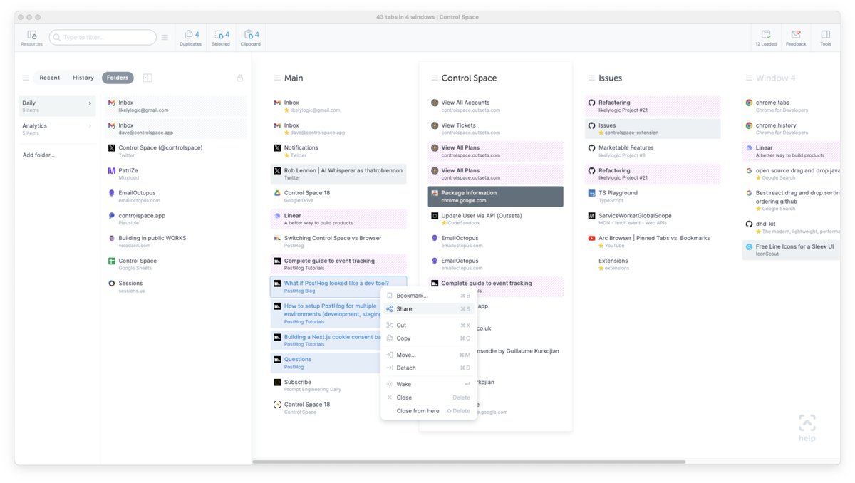Viewport: 855px width, 483px height.
Task: Switch to the Recent tab
Action: [50, 78]
